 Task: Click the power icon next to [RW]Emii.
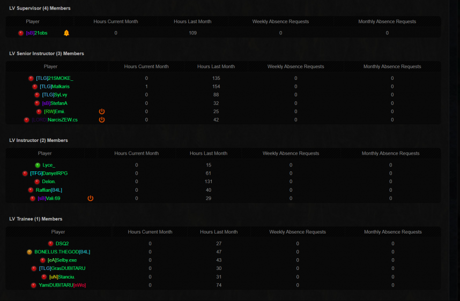[102, 111]
